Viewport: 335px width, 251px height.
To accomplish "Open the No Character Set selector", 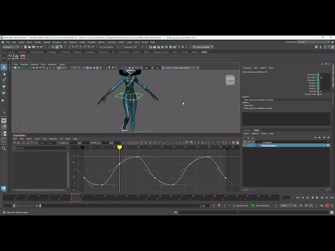I will coord(240,206).
